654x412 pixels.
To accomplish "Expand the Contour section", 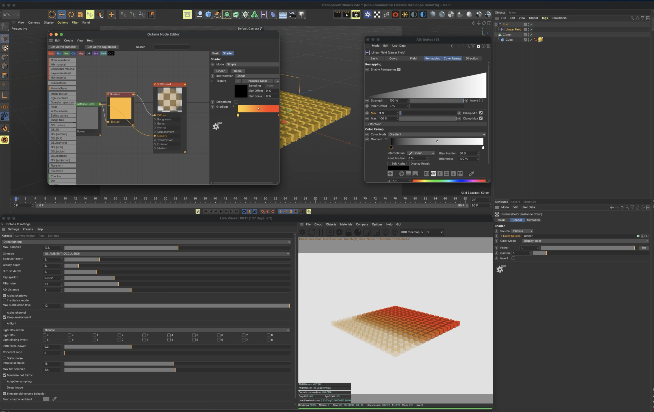I will pyautogui.click(x=368, y=124).
